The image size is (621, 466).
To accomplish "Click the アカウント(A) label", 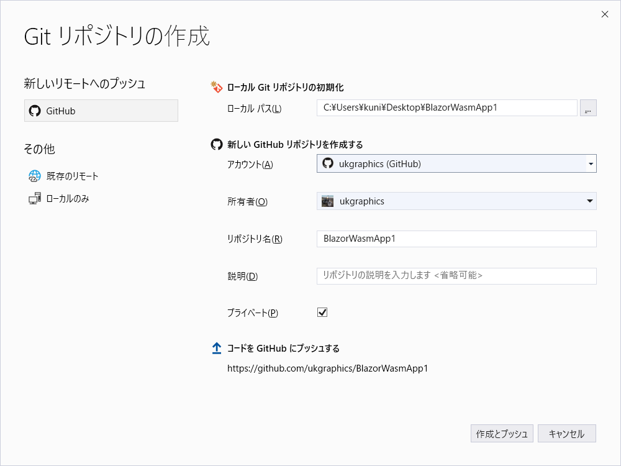I will [250, 165].
